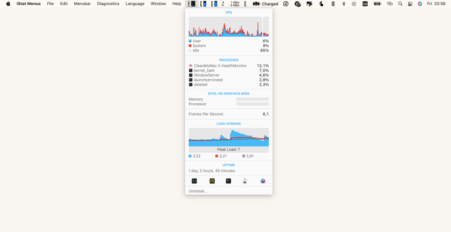Launch Terminal from the dropdown footer

[228, 181]
